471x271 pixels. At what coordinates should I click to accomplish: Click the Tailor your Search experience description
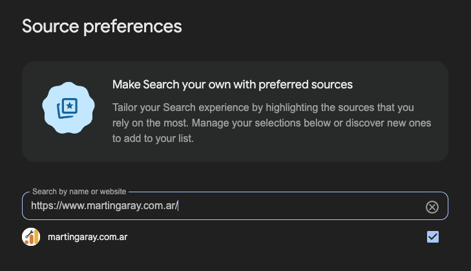pos(271,123)
